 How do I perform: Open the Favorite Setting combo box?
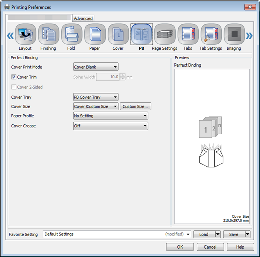[117, 234]
